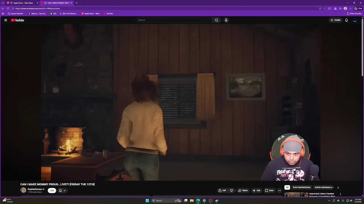
Task: Add this page to favorites star
Action: coord(324,8)
